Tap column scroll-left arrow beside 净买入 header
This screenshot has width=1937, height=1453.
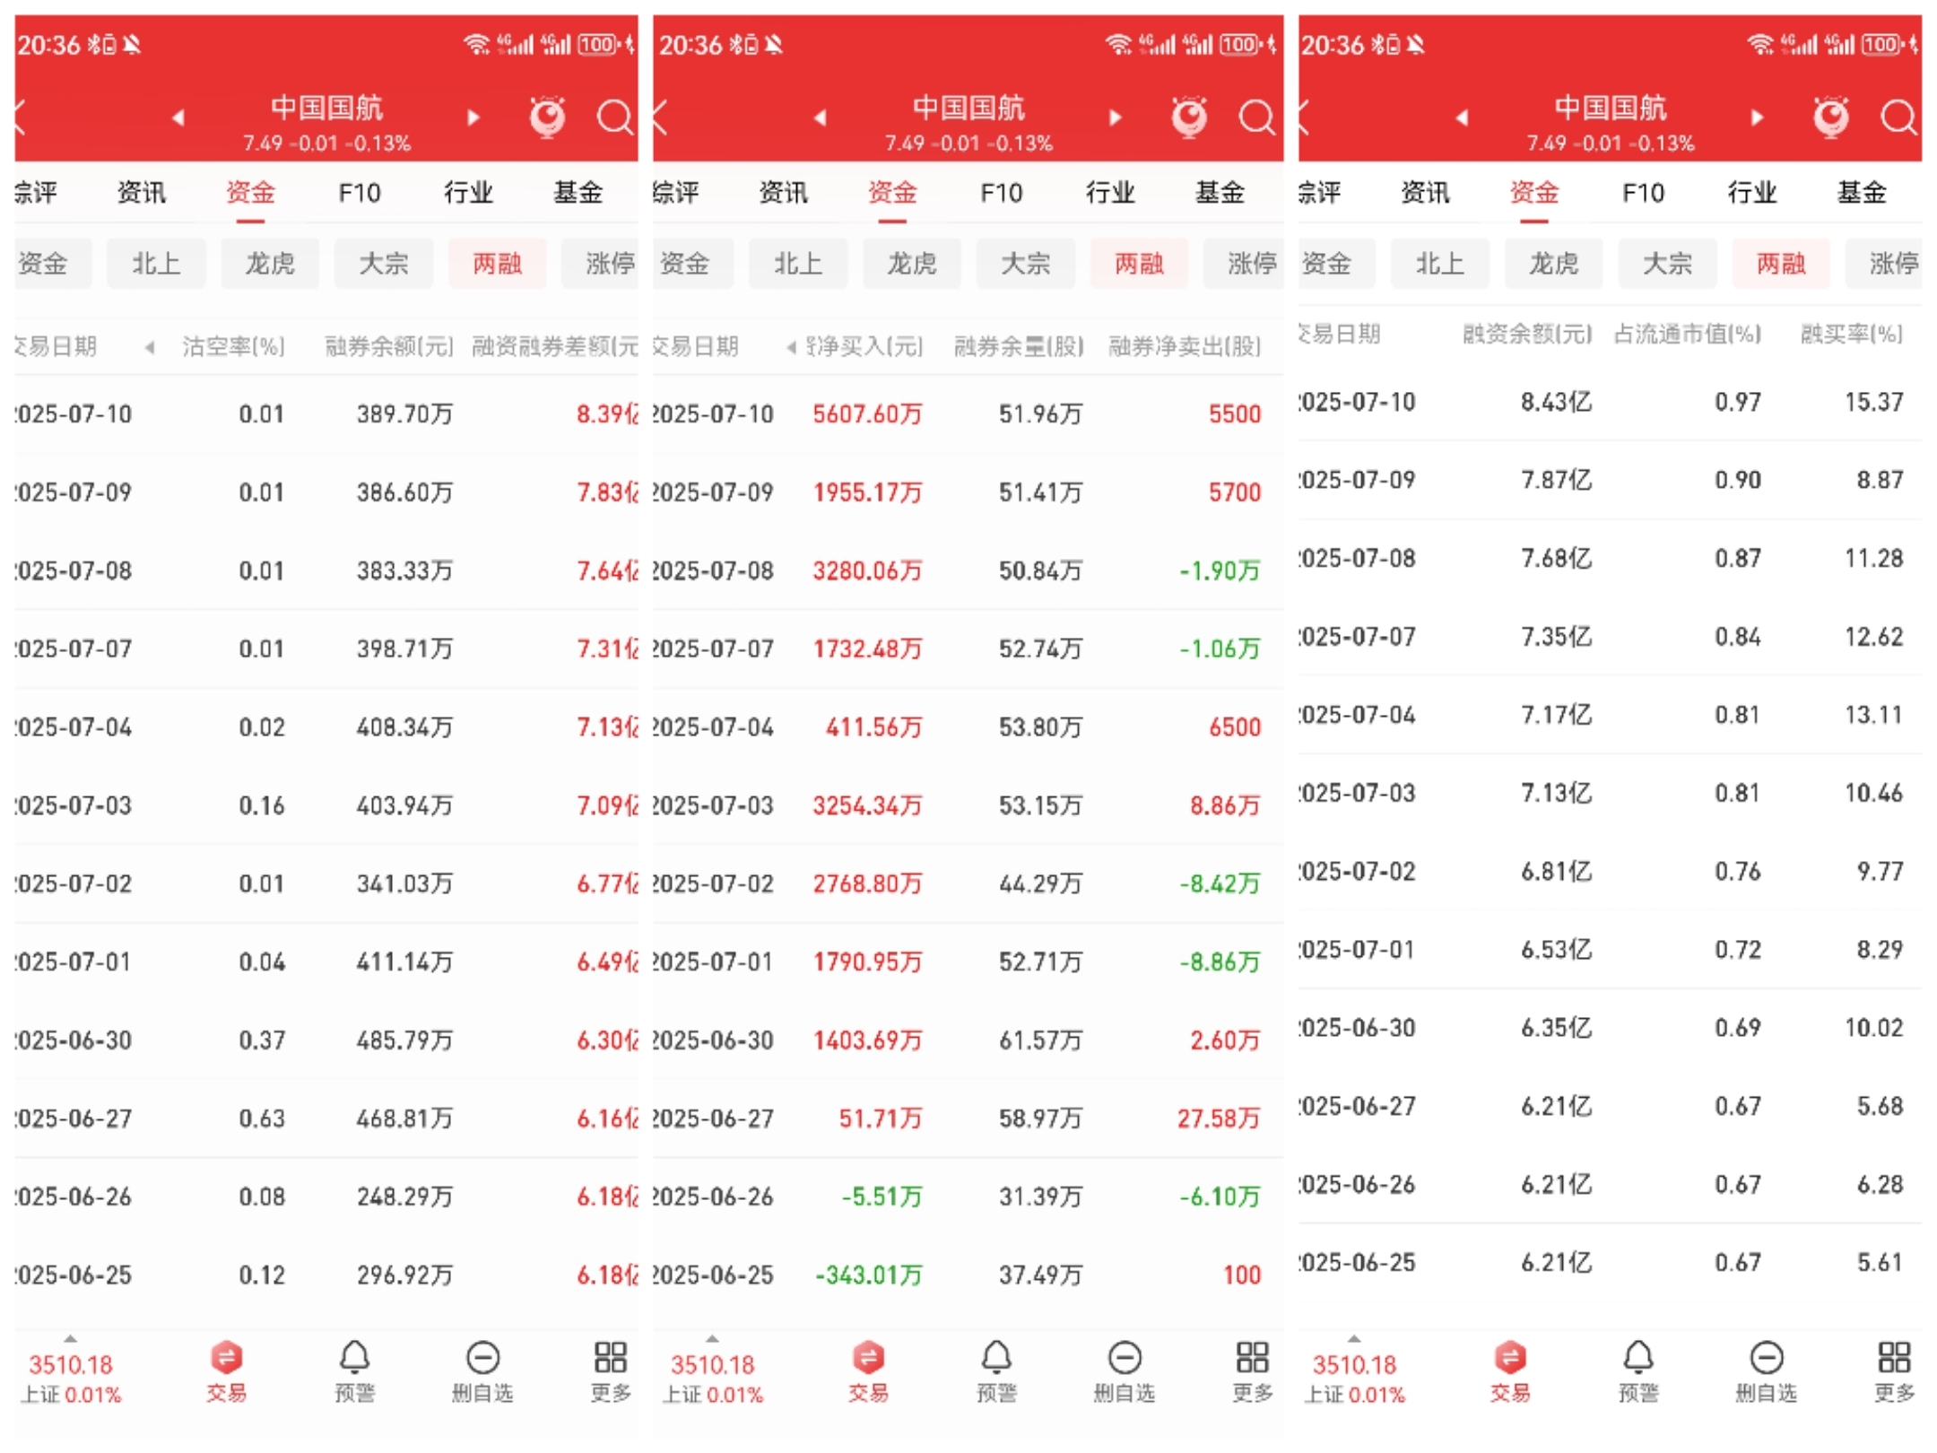(791, 347)
